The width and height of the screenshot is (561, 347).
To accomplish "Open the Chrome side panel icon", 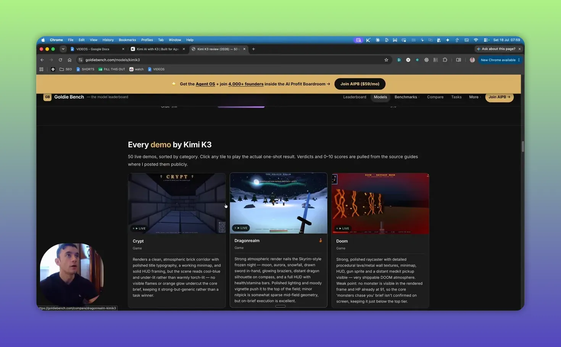I will 459,60.
